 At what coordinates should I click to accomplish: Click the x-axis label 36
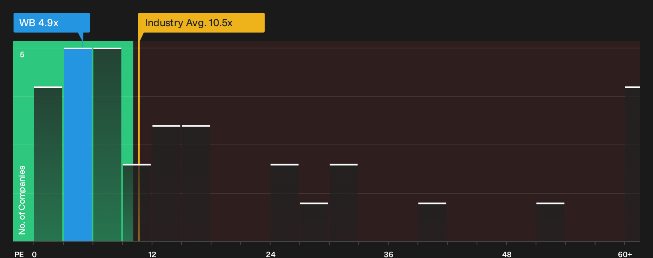tap(388, 254)
